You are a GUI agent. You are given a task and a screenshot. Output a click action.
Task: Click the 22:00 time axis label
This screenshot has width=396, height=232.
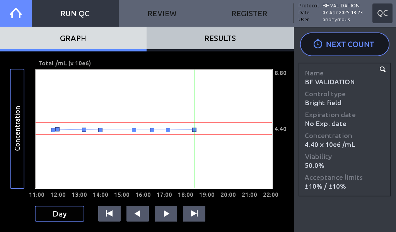click(271, 195)
